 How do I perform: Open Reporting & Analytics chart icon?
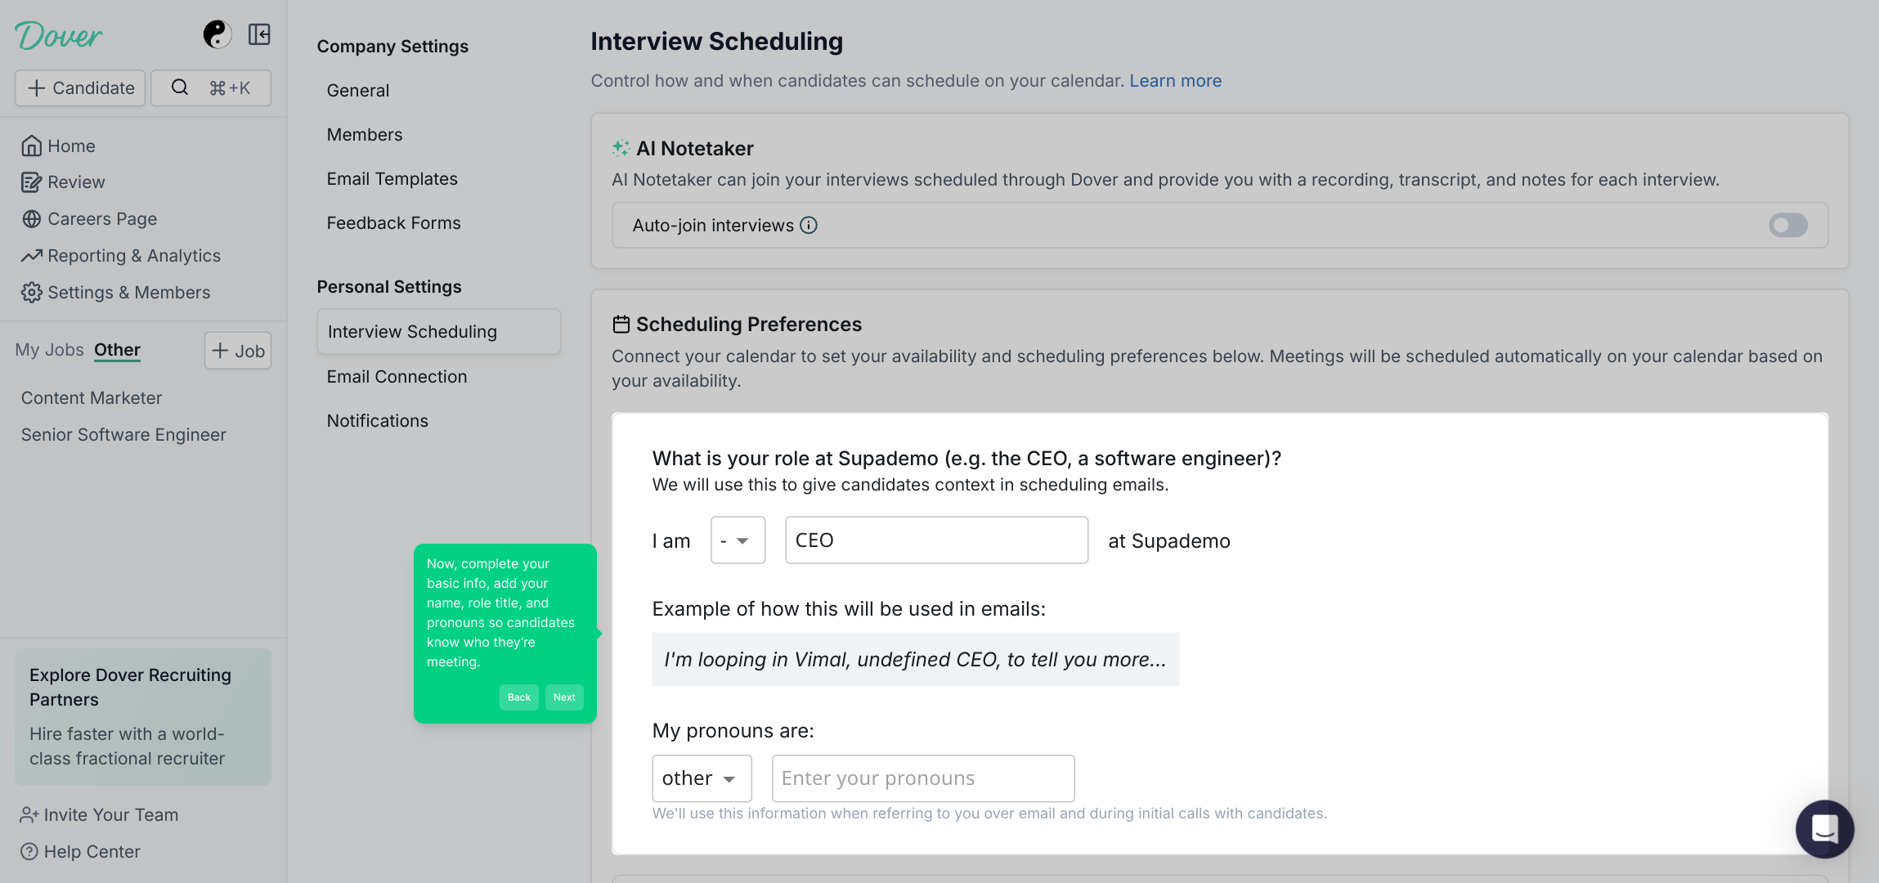tap(31, 256)
